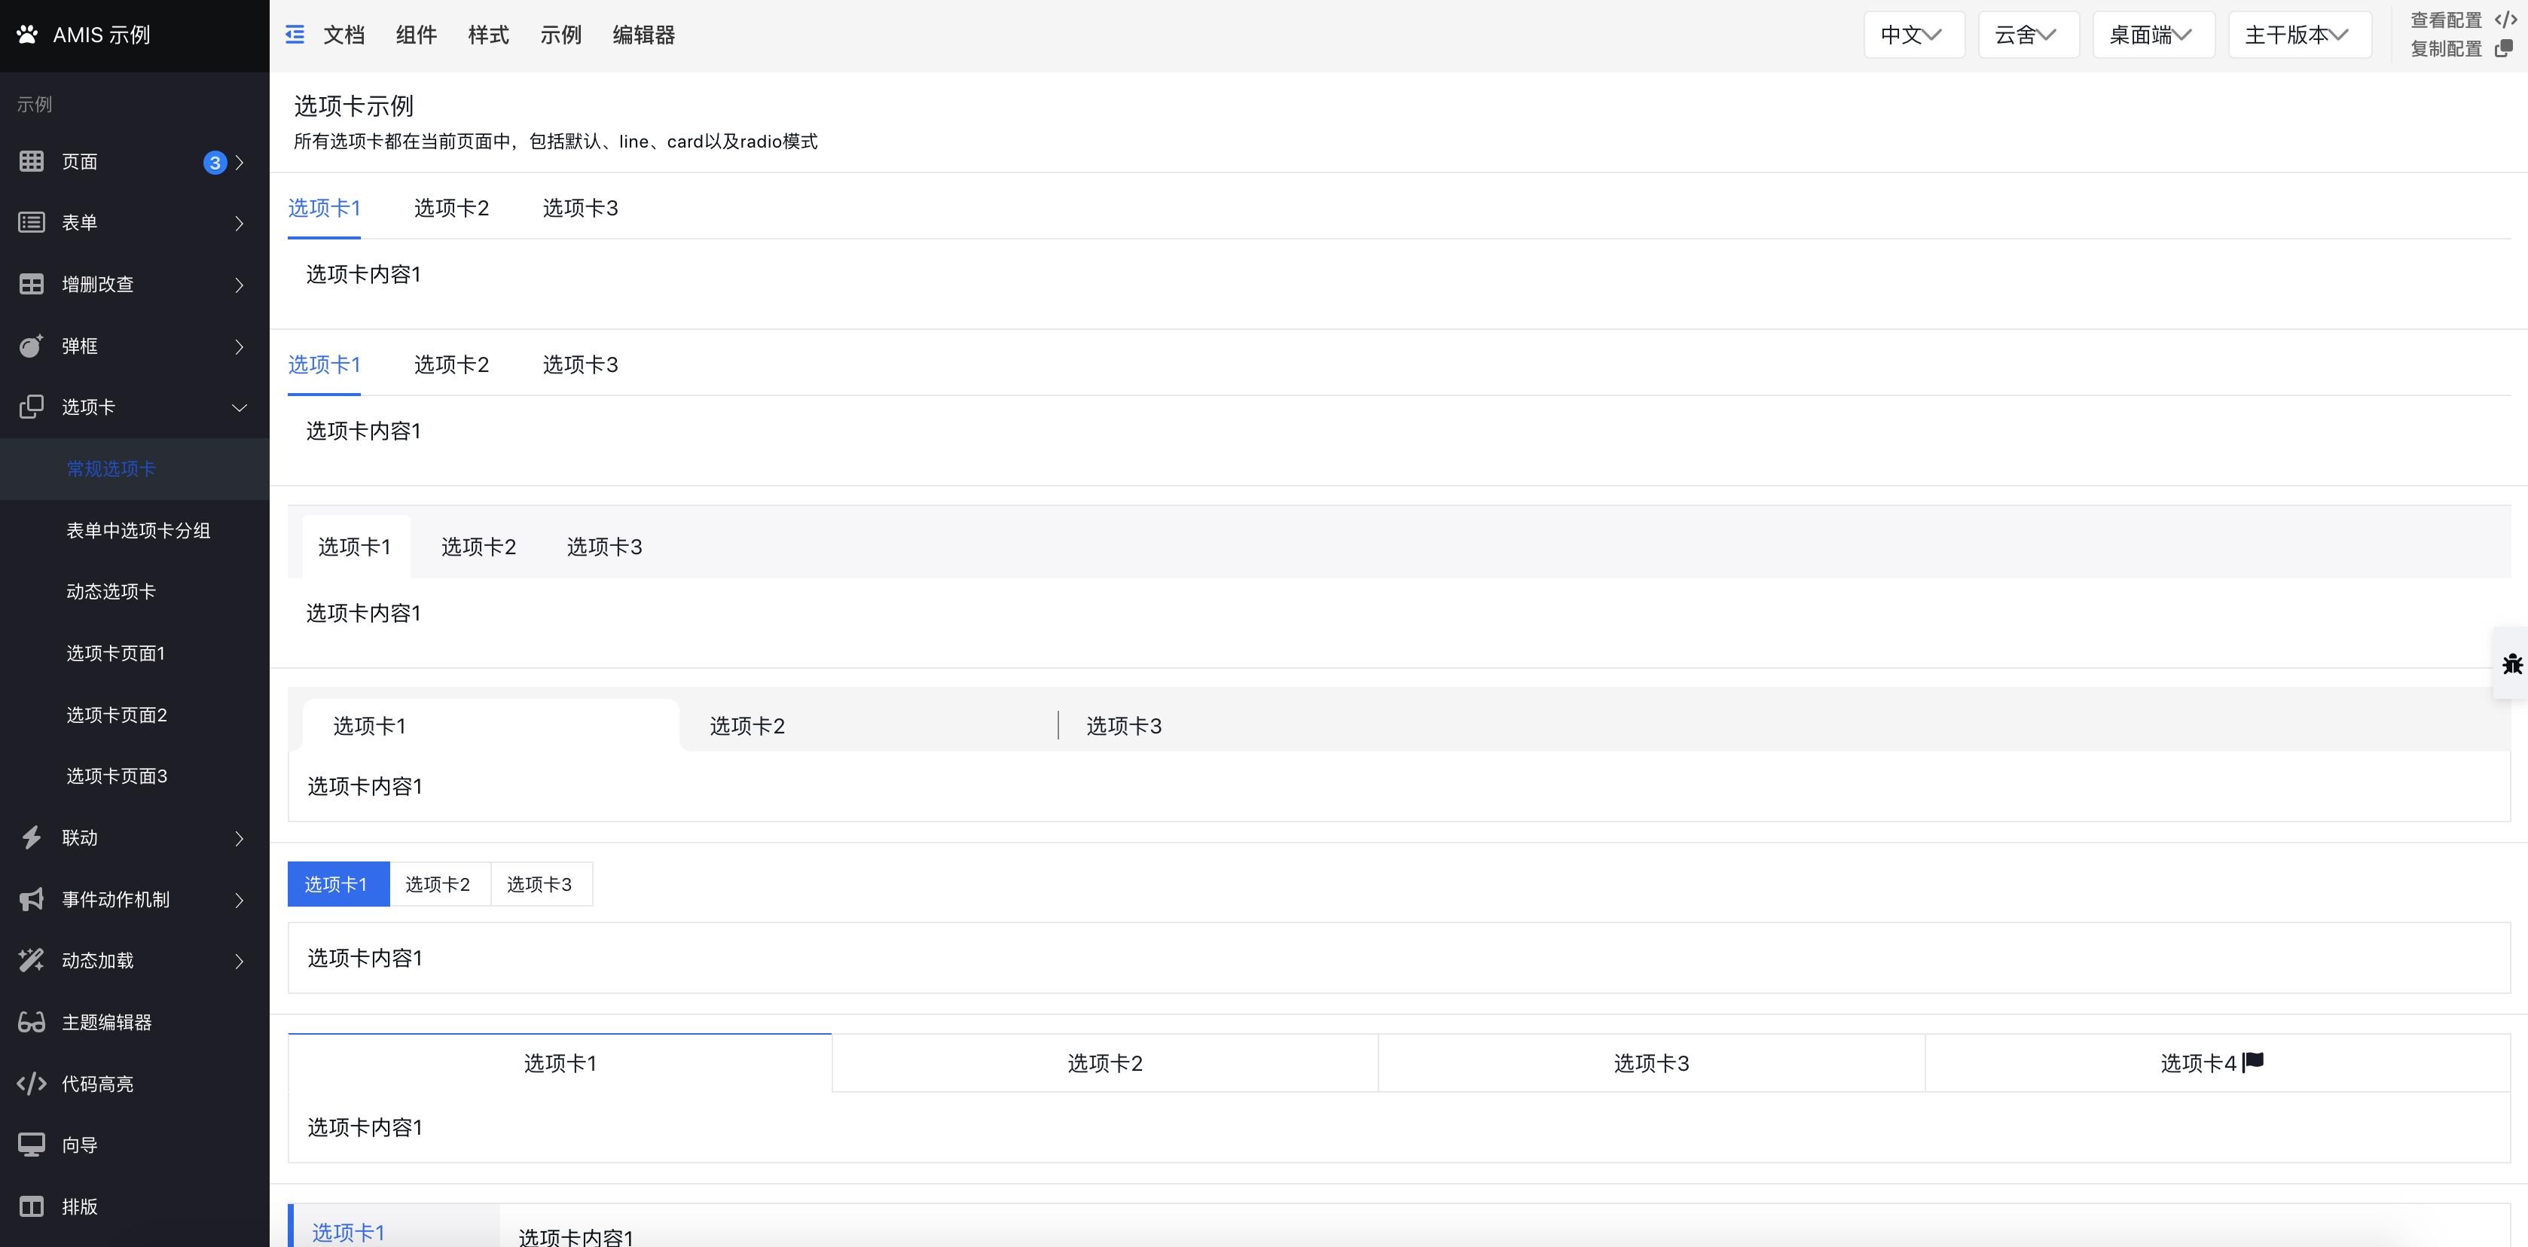Screen dimensions: 2528x1247
Task: Open the 编辑器 top menu item
Action: 643,35
